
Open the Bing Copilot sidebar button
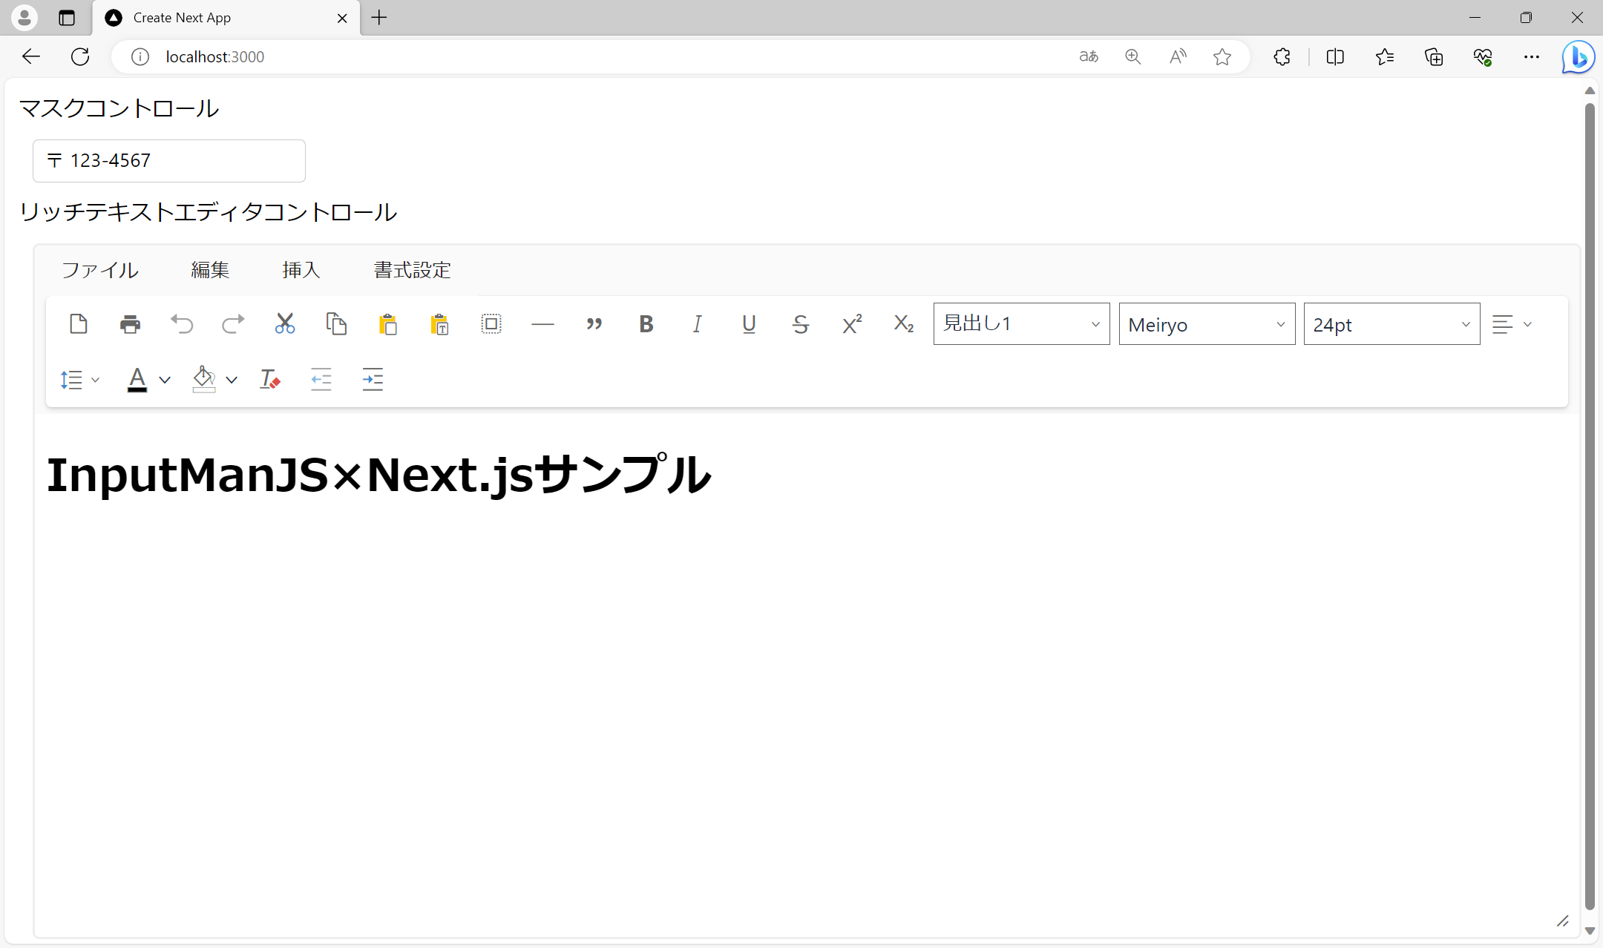1579,56
